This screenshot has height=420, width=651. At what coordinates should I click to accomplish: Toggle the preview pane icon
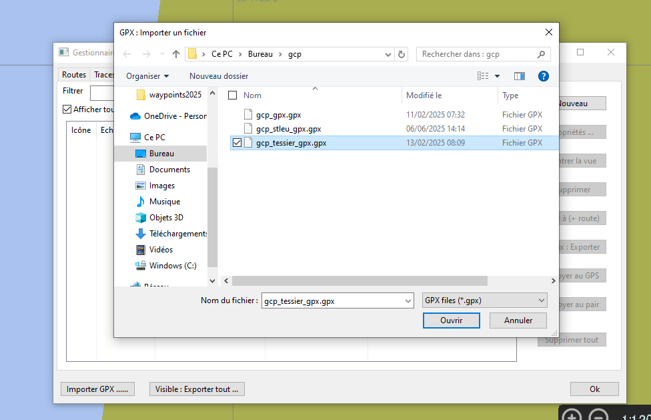519,76
